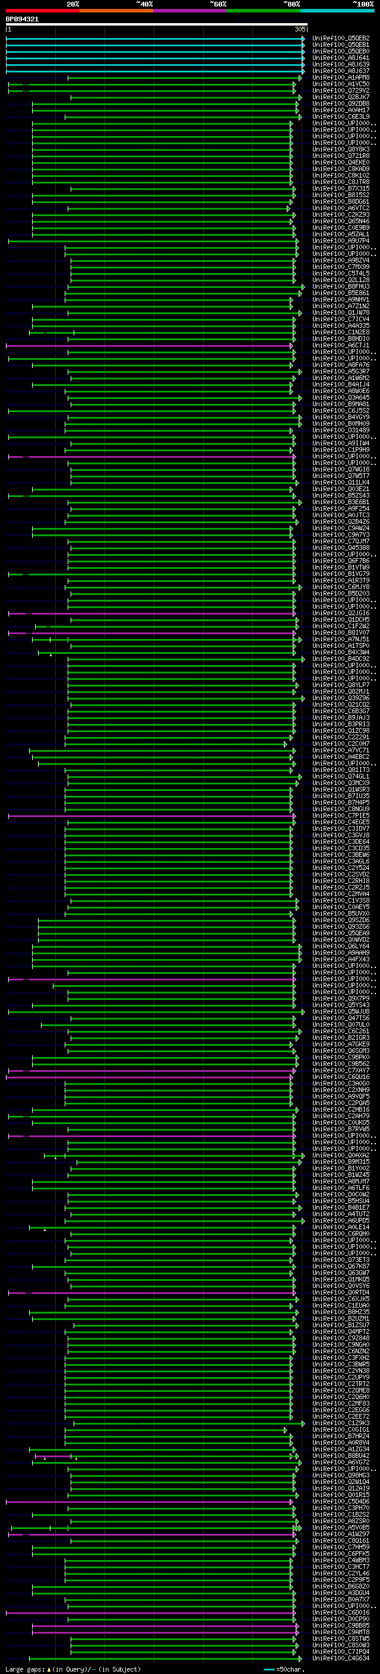
Task: Select hit label UniRef100_A6UPD5
Action: pos(341,1221)
